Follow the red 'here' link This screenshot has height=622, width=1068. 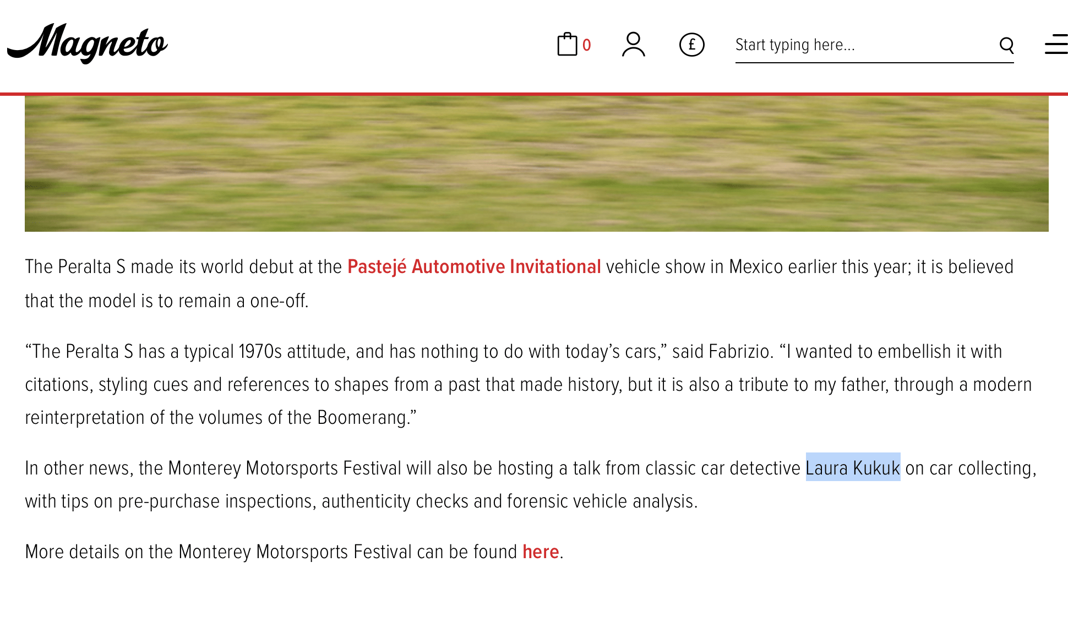[x=541, y=552]
